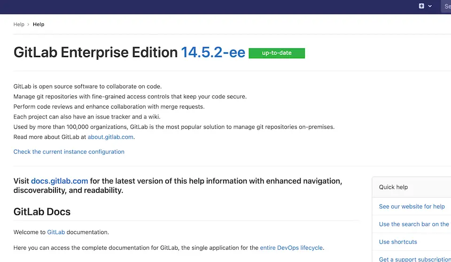
Task: Open the Use shortcuts link
Action: 398,242
